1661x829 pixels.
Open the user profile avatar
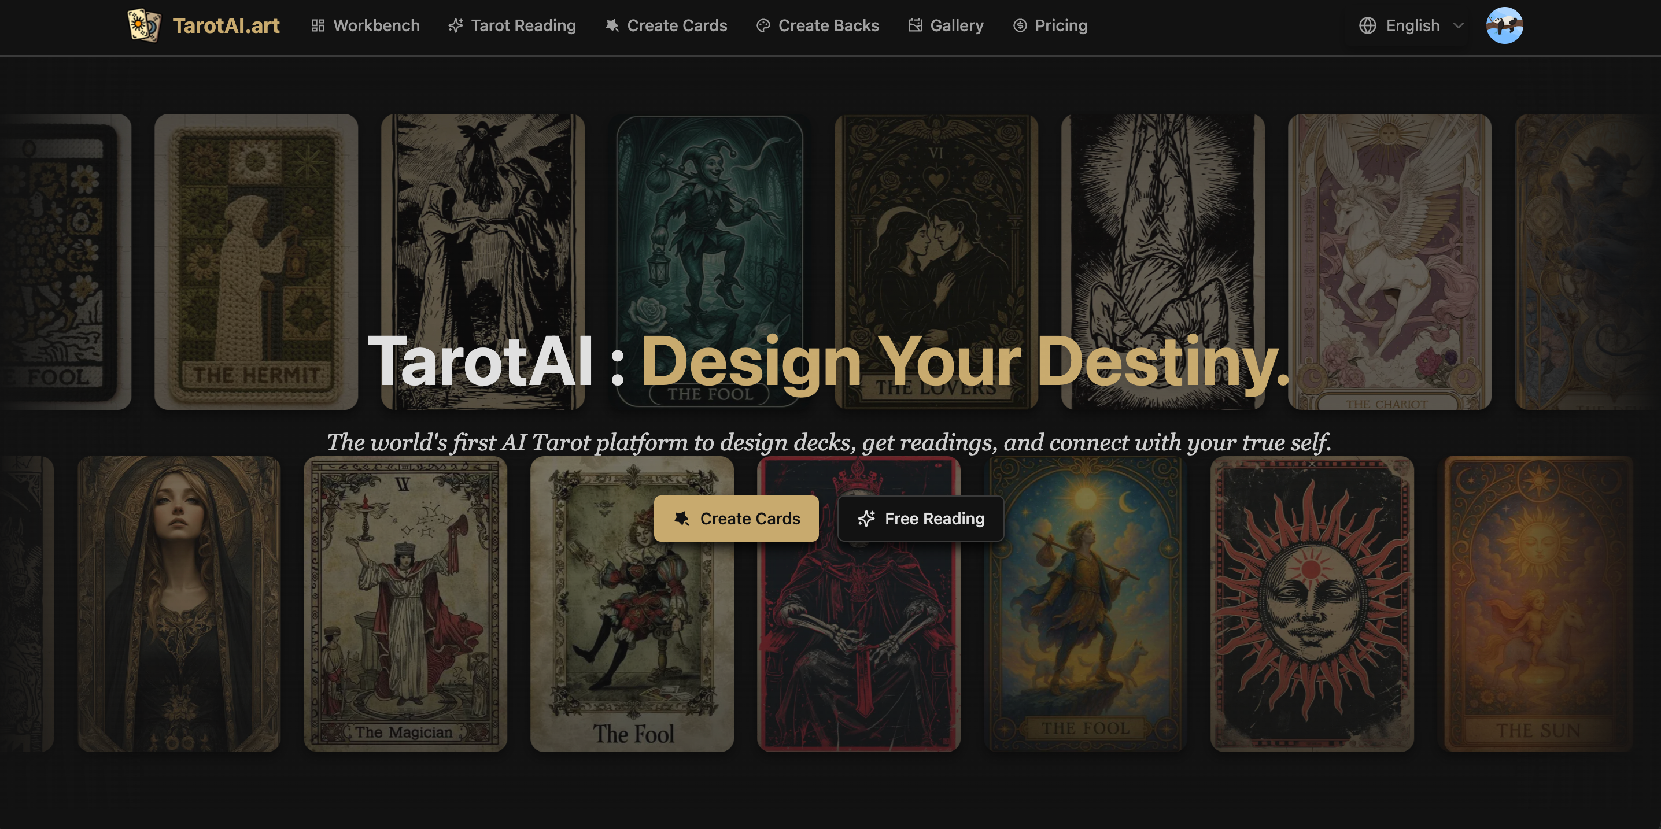pyautogui.click(x=1504, y=26)
